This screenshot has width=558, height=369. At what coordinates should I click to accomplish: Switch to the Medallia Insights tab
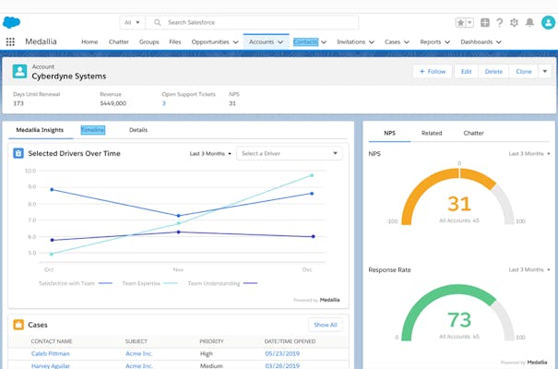40,130
